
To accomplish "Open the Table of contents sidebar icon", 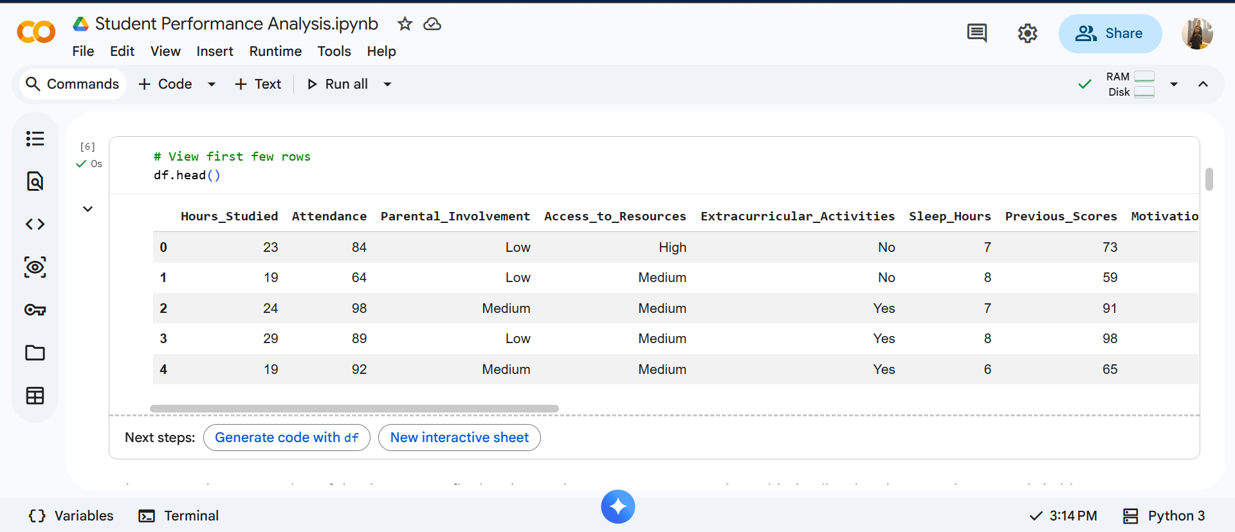I will pos(35,139).
